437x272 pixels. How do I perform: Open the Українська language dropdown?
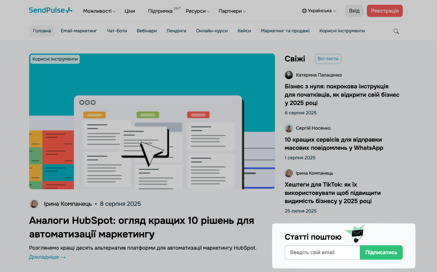[319, 11]
